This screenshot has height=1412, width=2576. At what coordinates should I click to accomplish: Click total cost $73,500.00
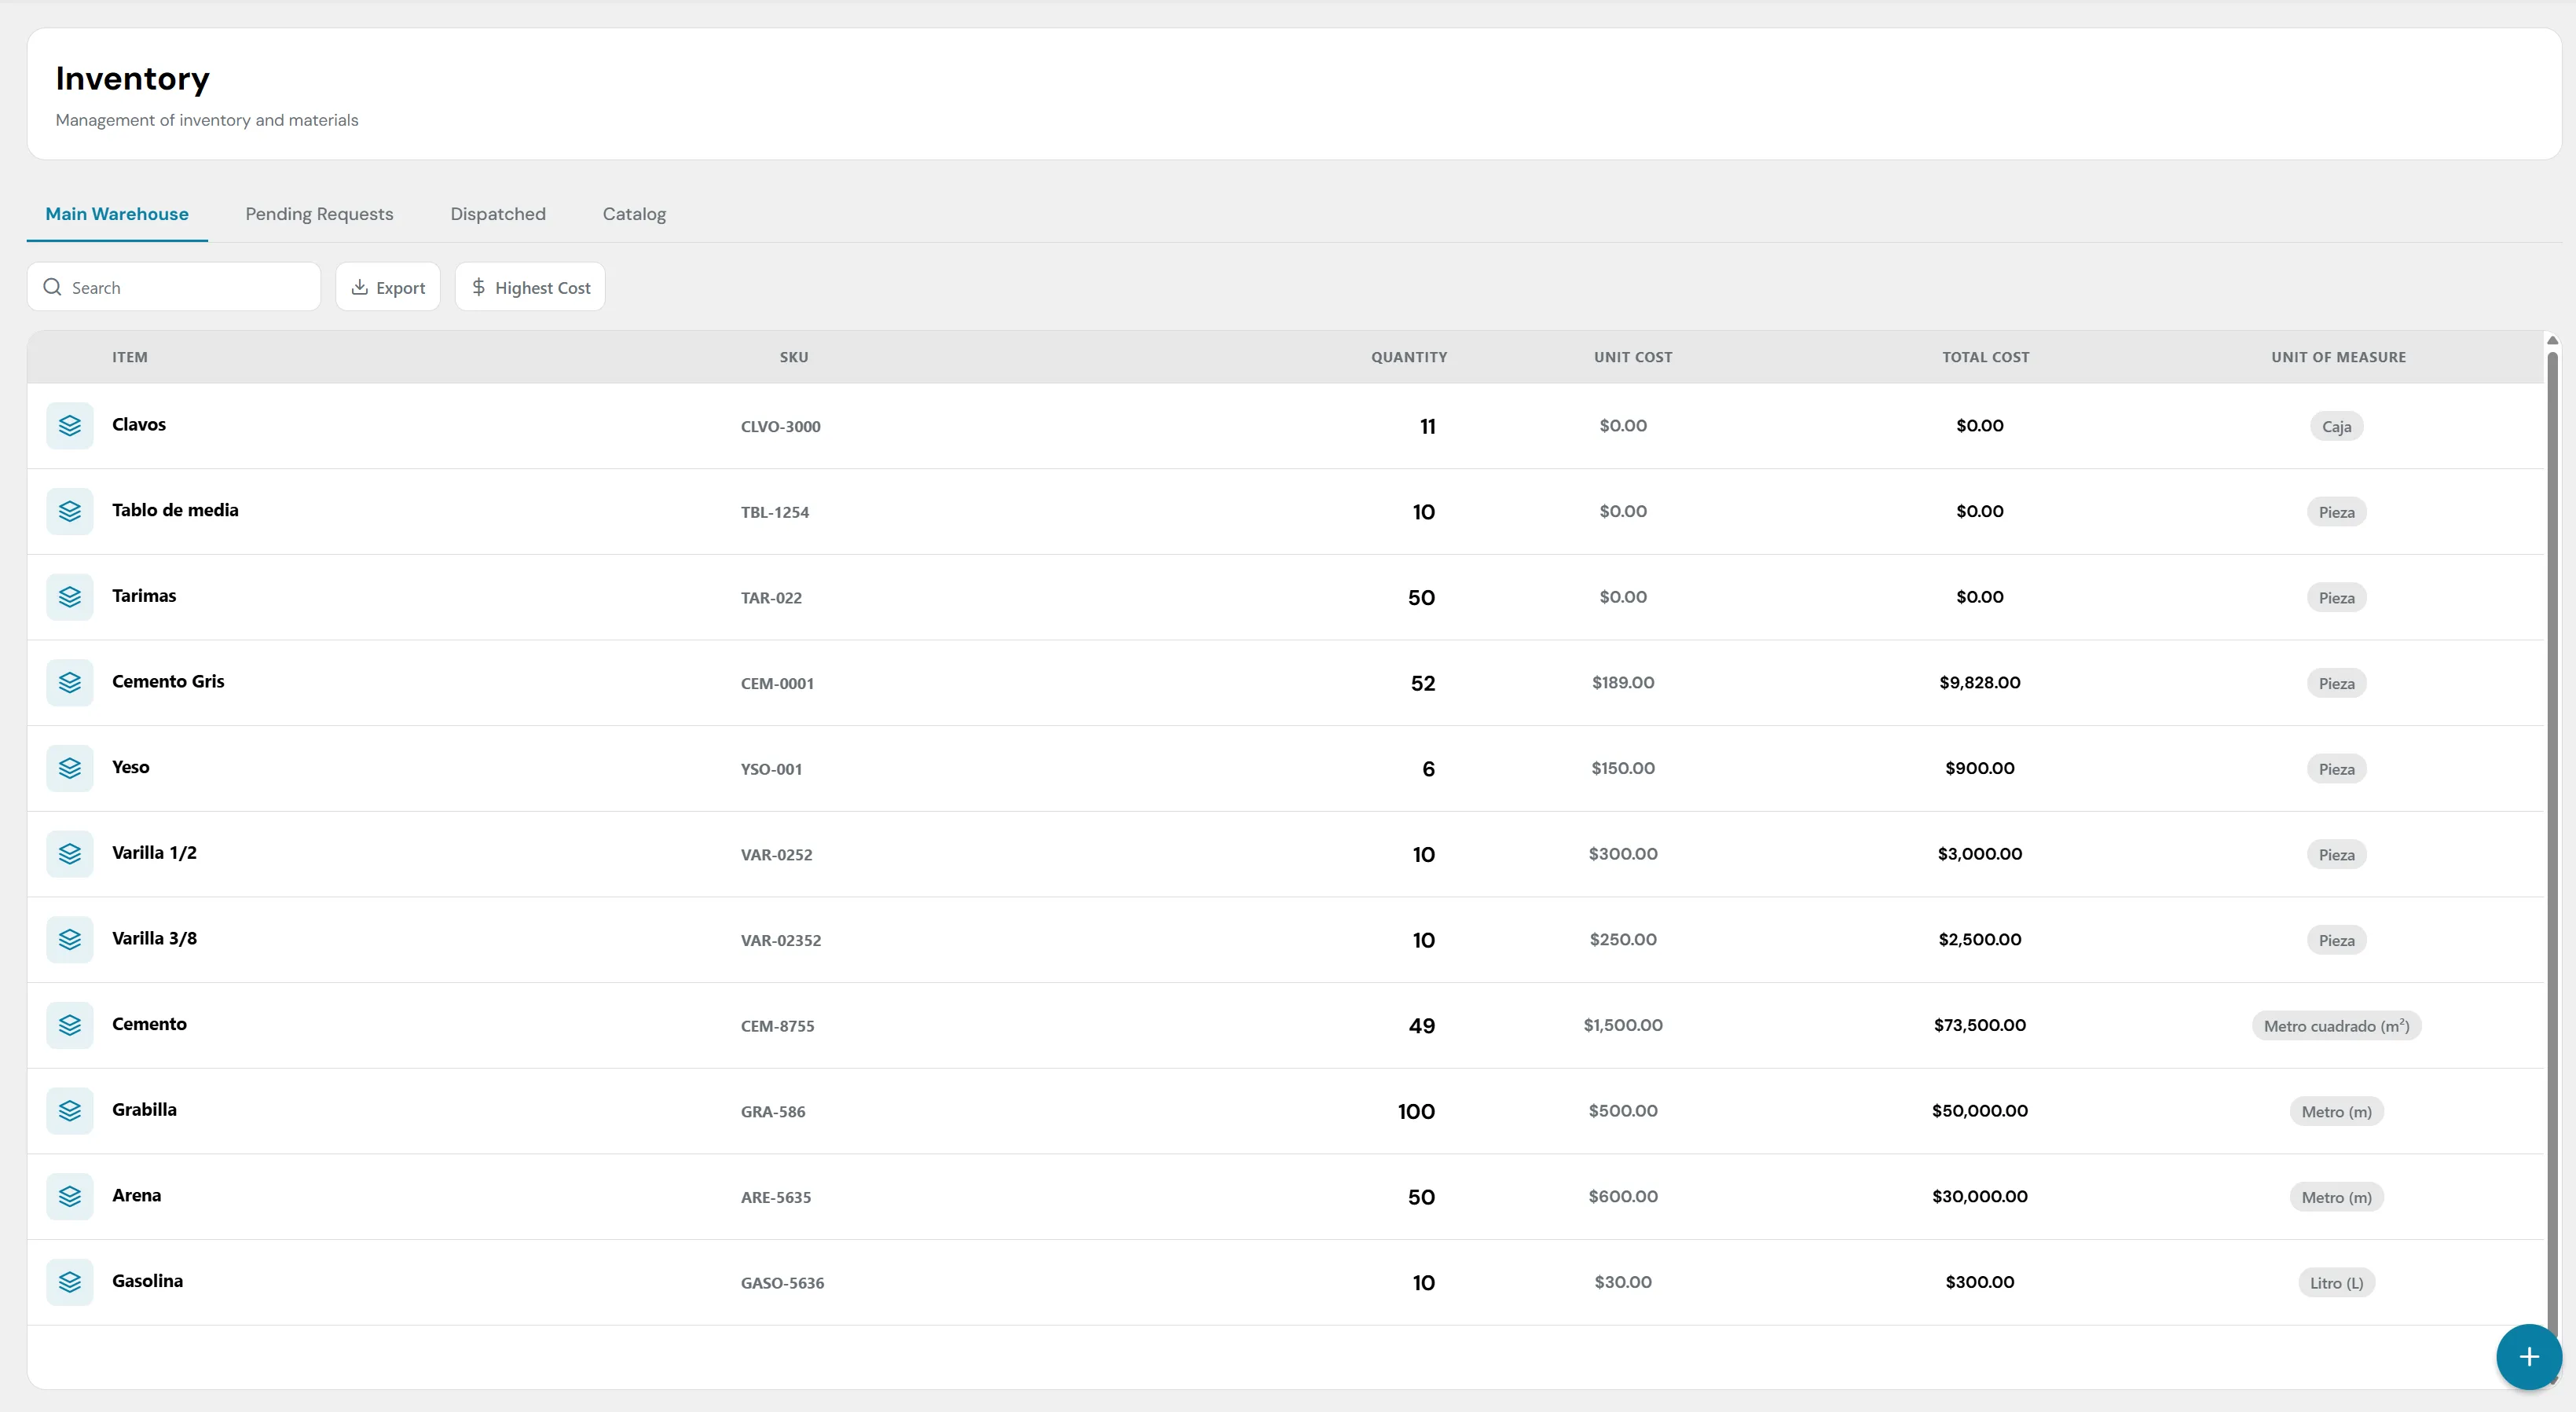point(1980,1025)
